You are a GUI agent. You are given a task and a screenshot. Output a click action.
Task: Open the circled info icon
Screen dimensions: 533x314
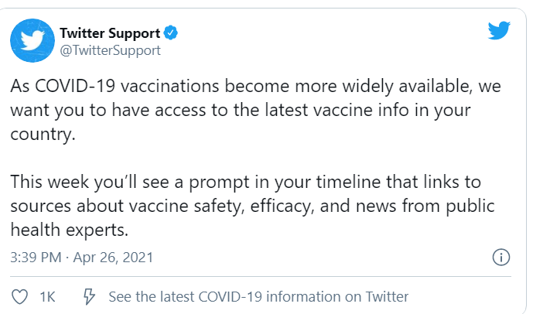pos(501,258)
